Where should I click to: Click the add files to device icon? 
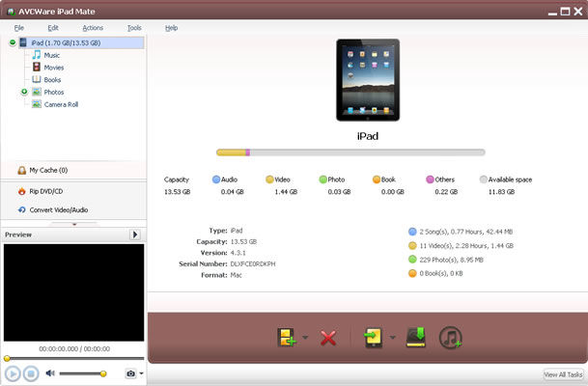click(287, 338)
